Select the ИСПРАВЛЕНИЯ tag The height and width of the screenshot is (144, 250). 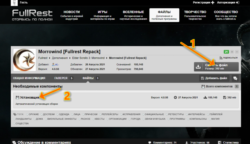(x=131, y=114)
